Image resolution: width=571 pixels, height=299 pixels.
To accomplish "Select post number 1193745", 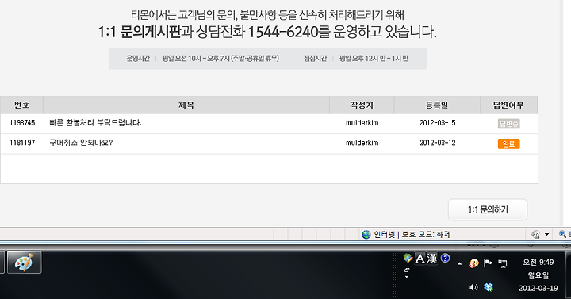I will point(22,123).
